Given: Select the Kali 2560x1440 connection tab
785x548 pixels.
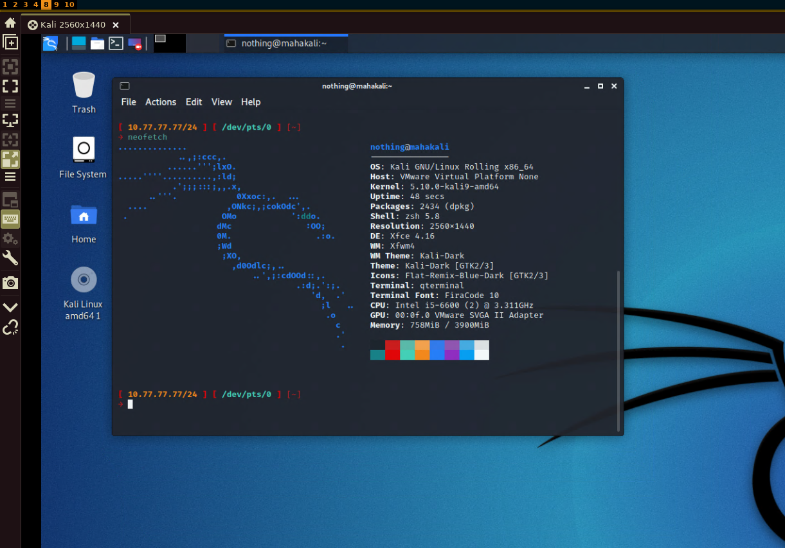Looking at the screenshot, I should [x=75, y=25].
